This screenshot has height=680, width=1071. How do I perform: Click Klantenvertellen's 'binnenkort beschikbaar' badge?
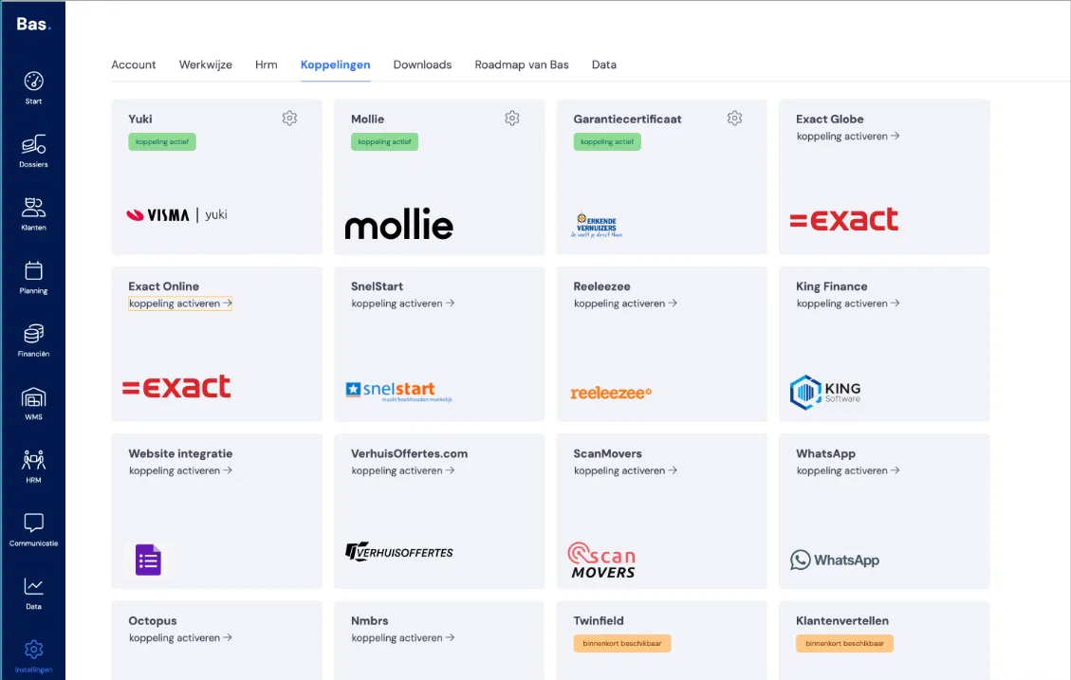coord(844,643)
